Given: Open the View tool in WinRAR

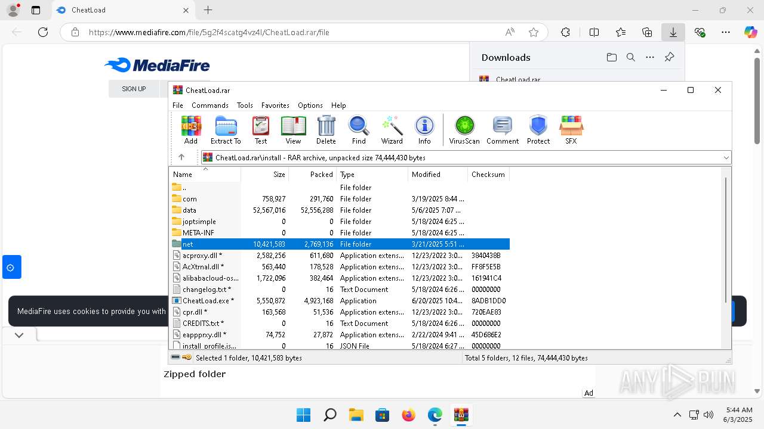Looking at the screenshot, I should pyautogui.click(x=293, y=130).
